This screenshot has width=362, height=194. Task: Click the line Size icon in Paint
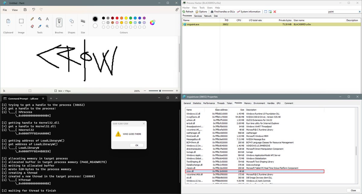(x=83, y=21)
